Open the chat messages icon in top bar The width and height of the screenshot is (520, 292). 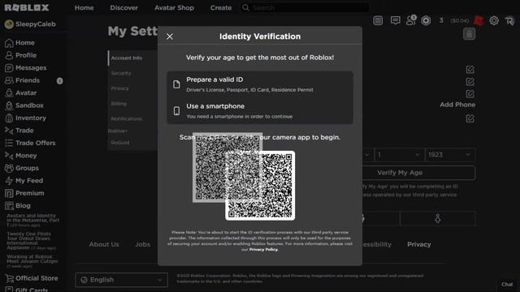tap(396, 20)
